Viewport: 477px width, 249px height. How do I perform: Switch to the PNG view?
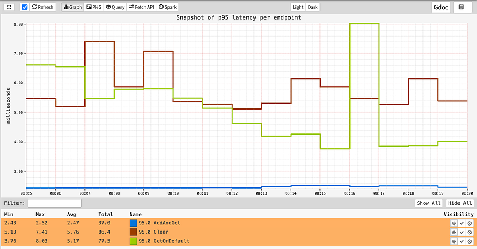tap(94, 7)
